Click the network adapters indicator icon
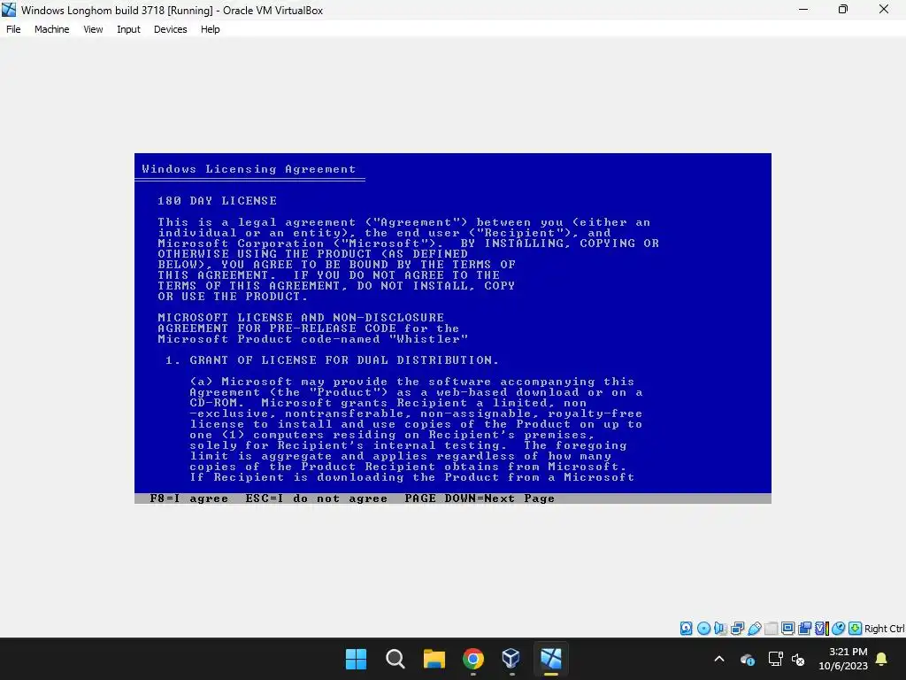This screenshot has width=906, height=680. point(737,629)
